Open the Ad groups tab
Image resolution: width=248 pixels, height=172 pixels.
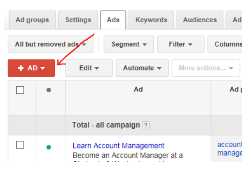click(x=32, y=20)
